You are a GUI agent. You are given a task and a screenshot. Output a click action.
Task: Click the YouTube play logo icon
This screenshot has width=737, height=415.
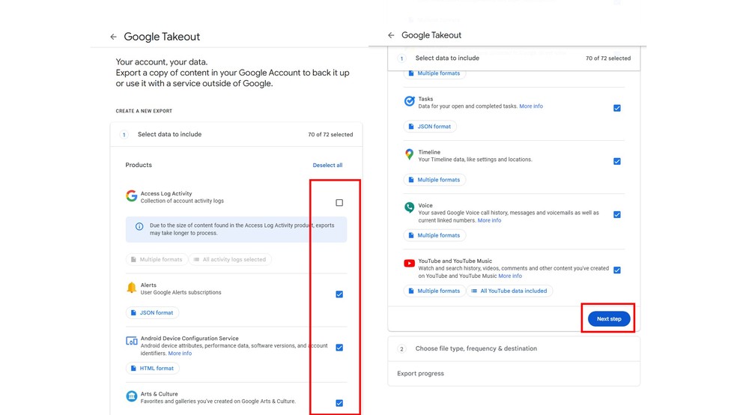(409, 263)
